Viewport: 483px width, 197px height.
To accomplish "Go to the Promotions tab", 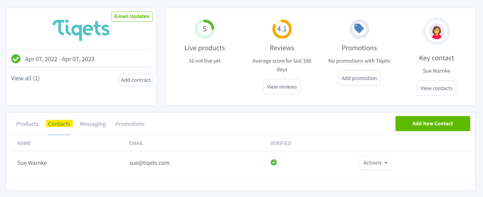I will coord(130,124).
